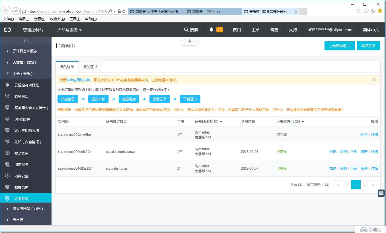Open the chat feedback widget icon
This screenshot has width=386, height=233.
pos(381,193)
